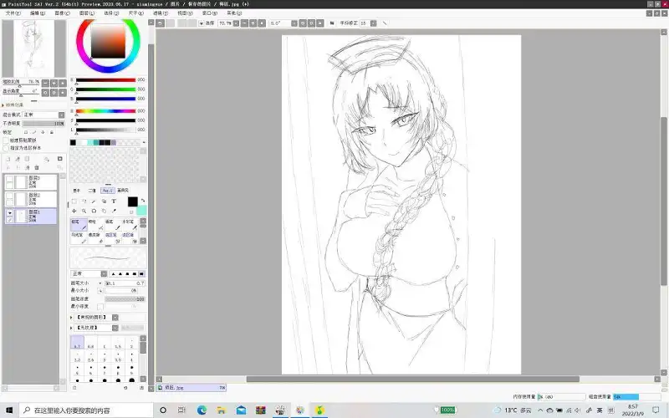Choose the Move tool icon
Image resolution: width=669 pixels, height=418 pixels.
pos(74,211)
